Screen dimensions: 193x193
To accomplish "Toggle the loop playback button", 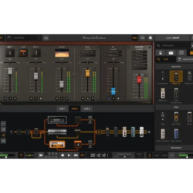I will tap(82, 155).
